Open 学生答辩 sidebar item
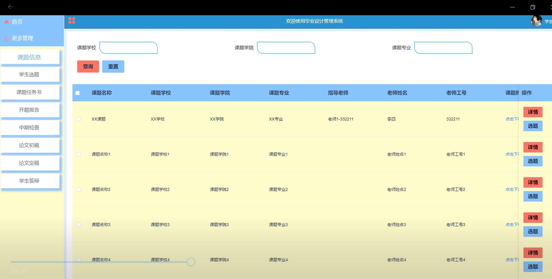This screenshot has height=279, width=552. point(29,181)
